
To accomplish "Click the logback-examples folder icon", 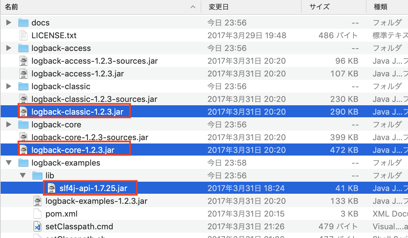I will pyautogui.click(x=23, y=163).
